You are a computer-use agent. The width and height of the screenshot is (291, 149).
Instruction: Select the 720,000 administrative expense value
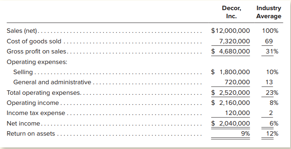237,82
